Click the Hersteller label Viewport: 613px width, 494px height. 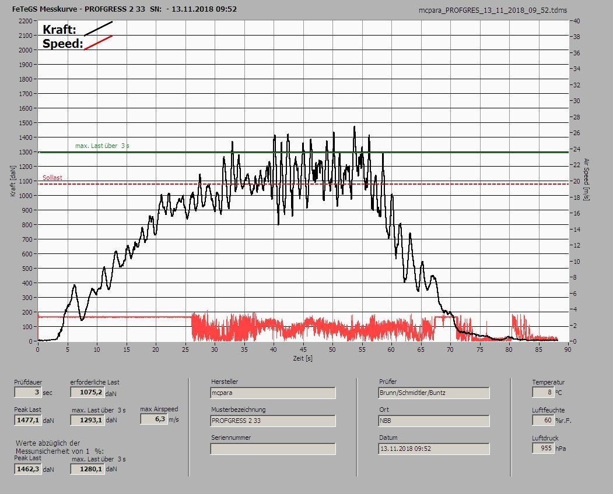click(225, 382)
